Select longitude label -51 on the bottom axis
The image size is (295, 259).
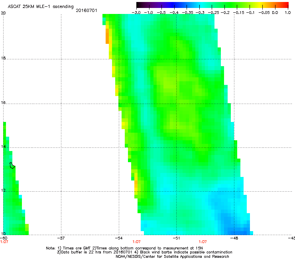(176, 238)
